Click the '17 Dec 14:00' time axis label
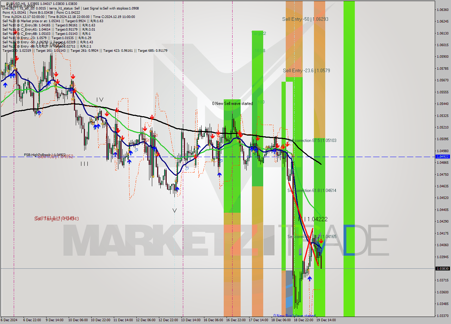Viewport: 451px width, 324px height. 258,320
